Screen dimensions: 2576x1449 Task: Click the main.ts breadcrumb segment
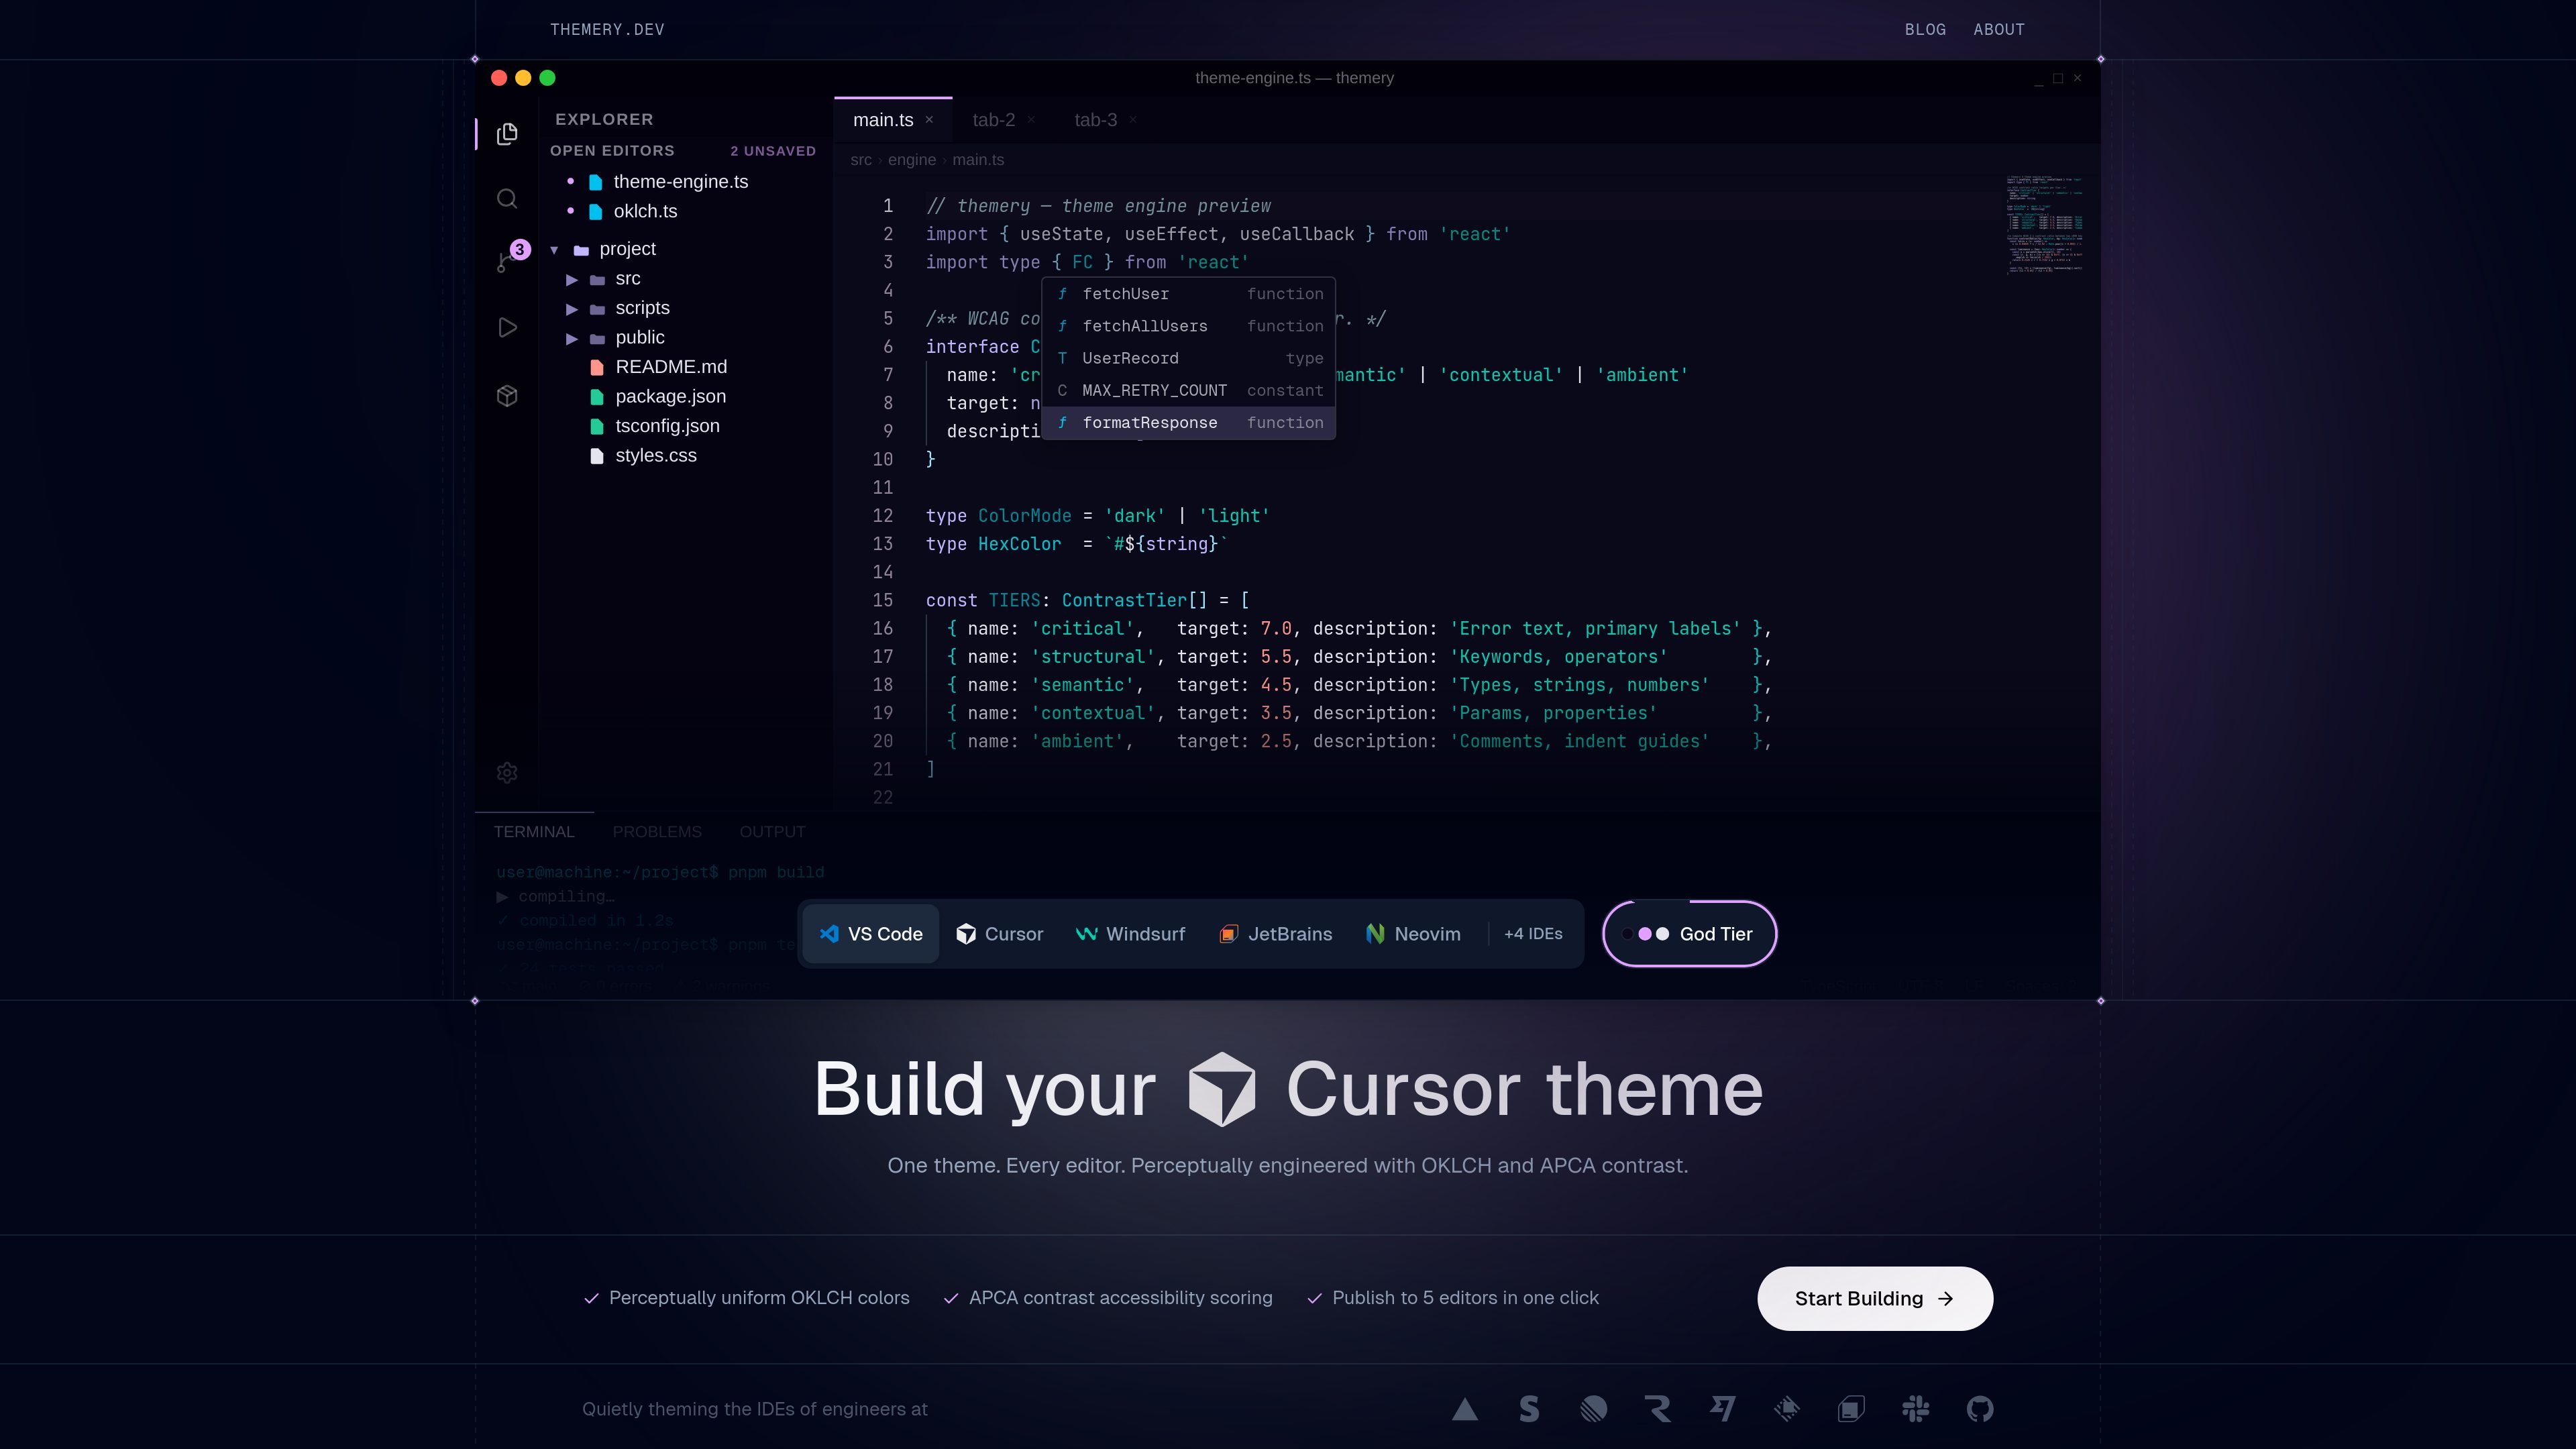coord(978,160)
